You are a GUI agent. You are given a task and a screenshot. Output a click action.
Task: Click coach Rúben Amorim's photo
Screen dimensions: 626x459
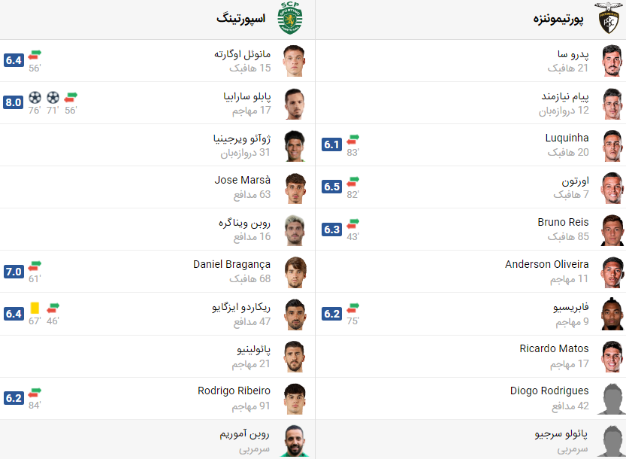coord(294,440)
